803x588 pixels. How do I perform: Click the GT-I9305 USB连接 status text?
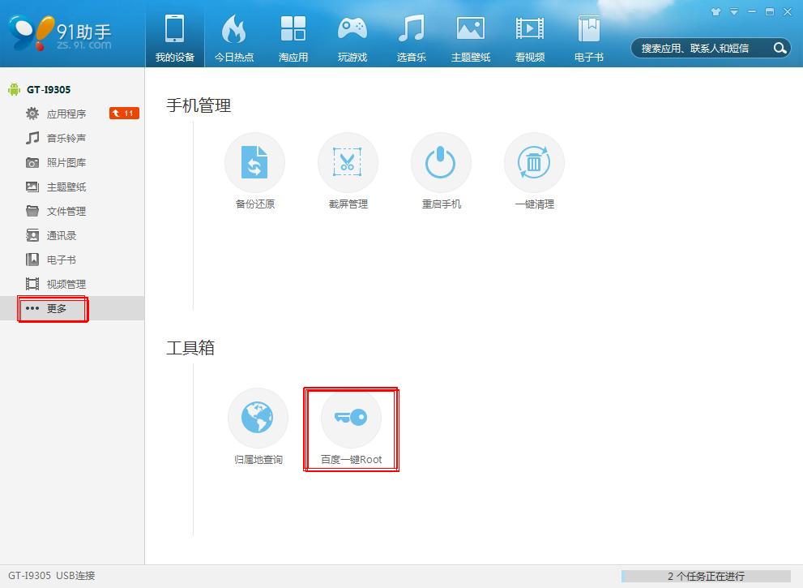tap(52, 576)
